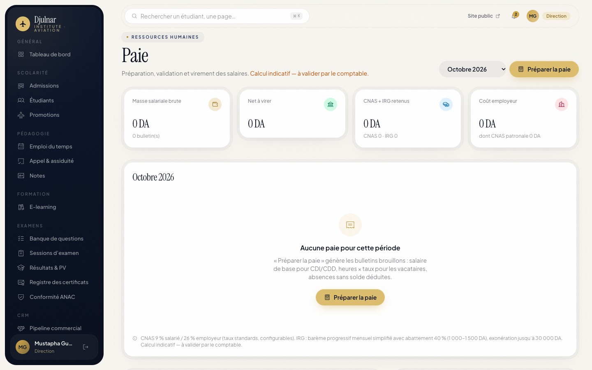The image size is (592, 370).
Task: Open Banque de questions
Action: coord(54,238)
